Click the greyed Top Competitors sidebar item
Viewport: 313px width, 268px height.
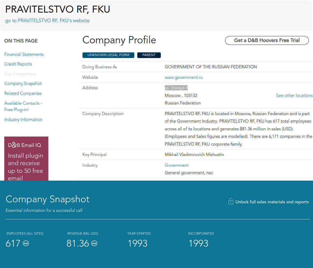pos(20,74)
